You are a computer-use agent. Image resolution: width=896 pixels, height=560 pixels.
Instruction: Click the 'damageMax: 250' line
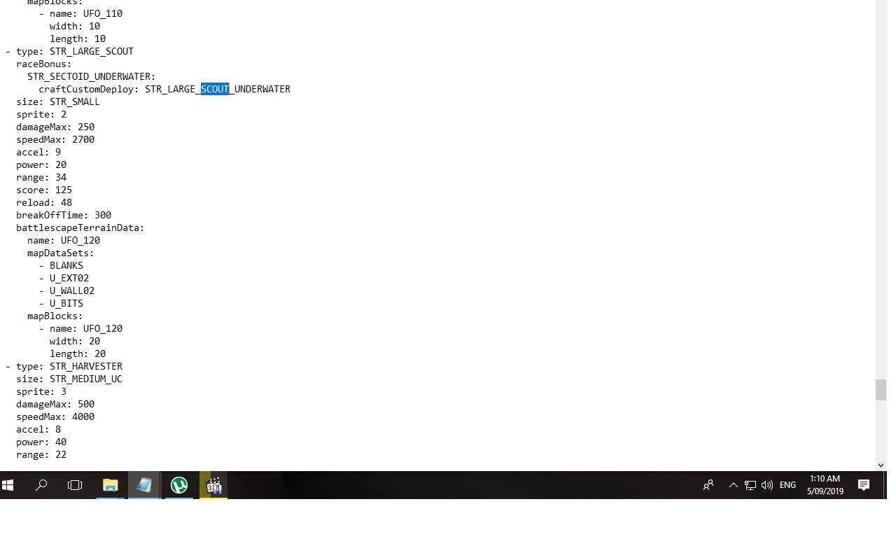(x=55, y=127)
